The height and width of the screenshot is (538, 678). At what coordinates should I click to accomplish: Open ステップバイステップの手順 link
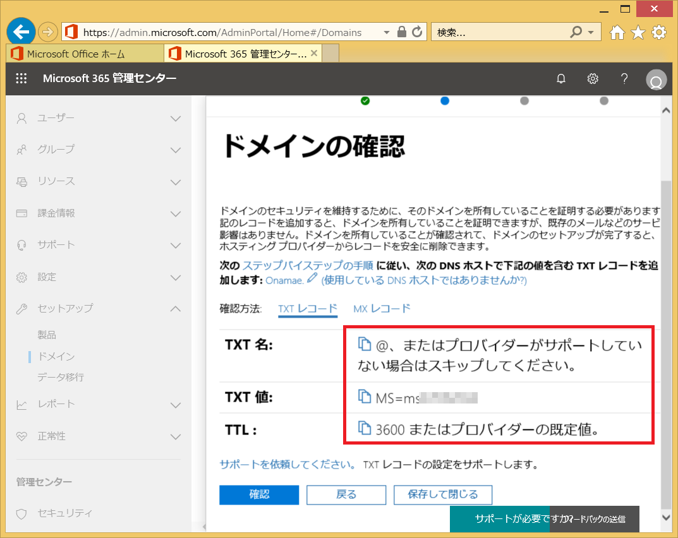308,265
